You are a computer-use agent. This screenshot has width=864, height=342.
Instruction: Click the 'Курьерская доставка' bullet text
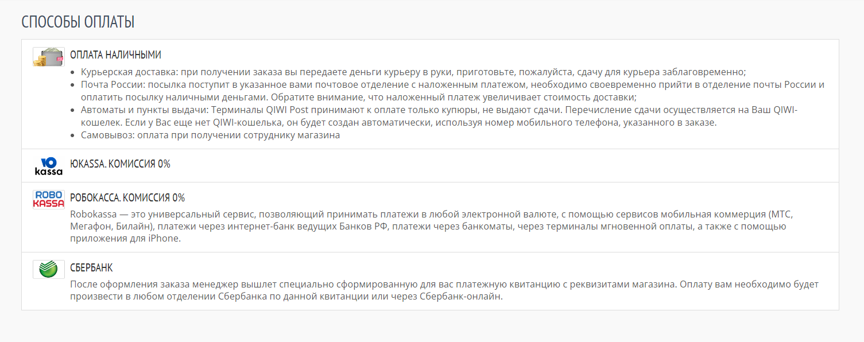[413, 72]
